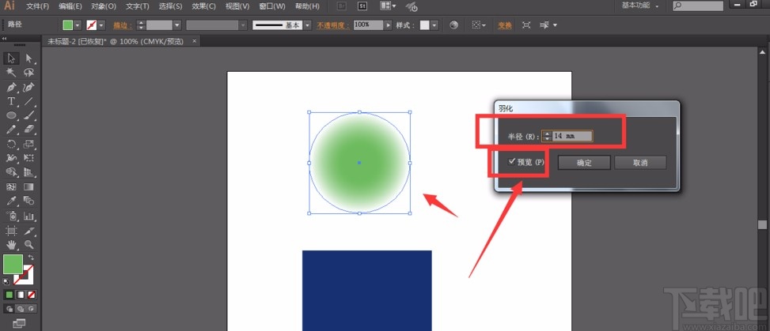Select the Pen tool
Viewport: 770px width, 331px height.
coord(11,87)
